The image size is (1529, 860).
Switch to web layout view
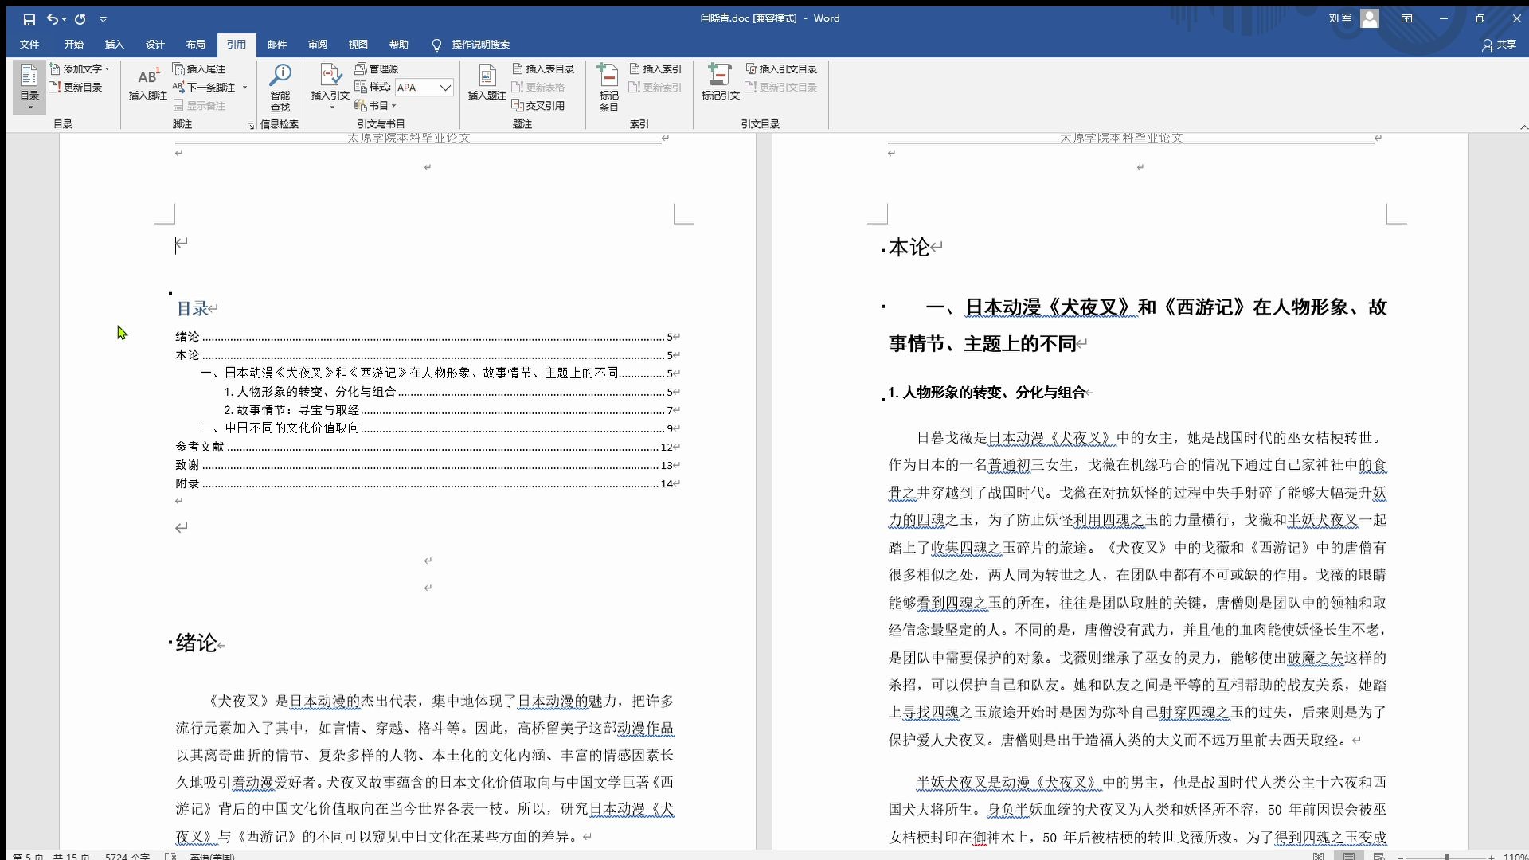pyautogui.click(x=1379, y=856)
